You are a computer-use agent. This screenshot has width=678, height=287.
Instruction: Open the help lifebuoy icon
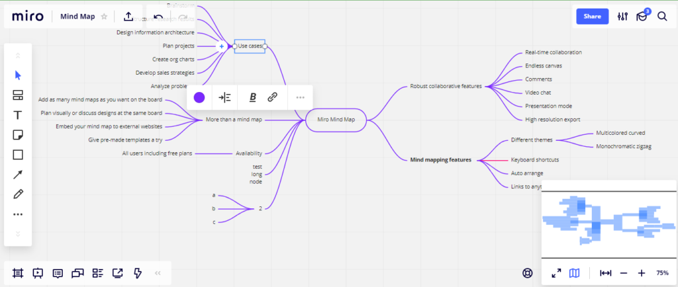click(x=528, y=272)
